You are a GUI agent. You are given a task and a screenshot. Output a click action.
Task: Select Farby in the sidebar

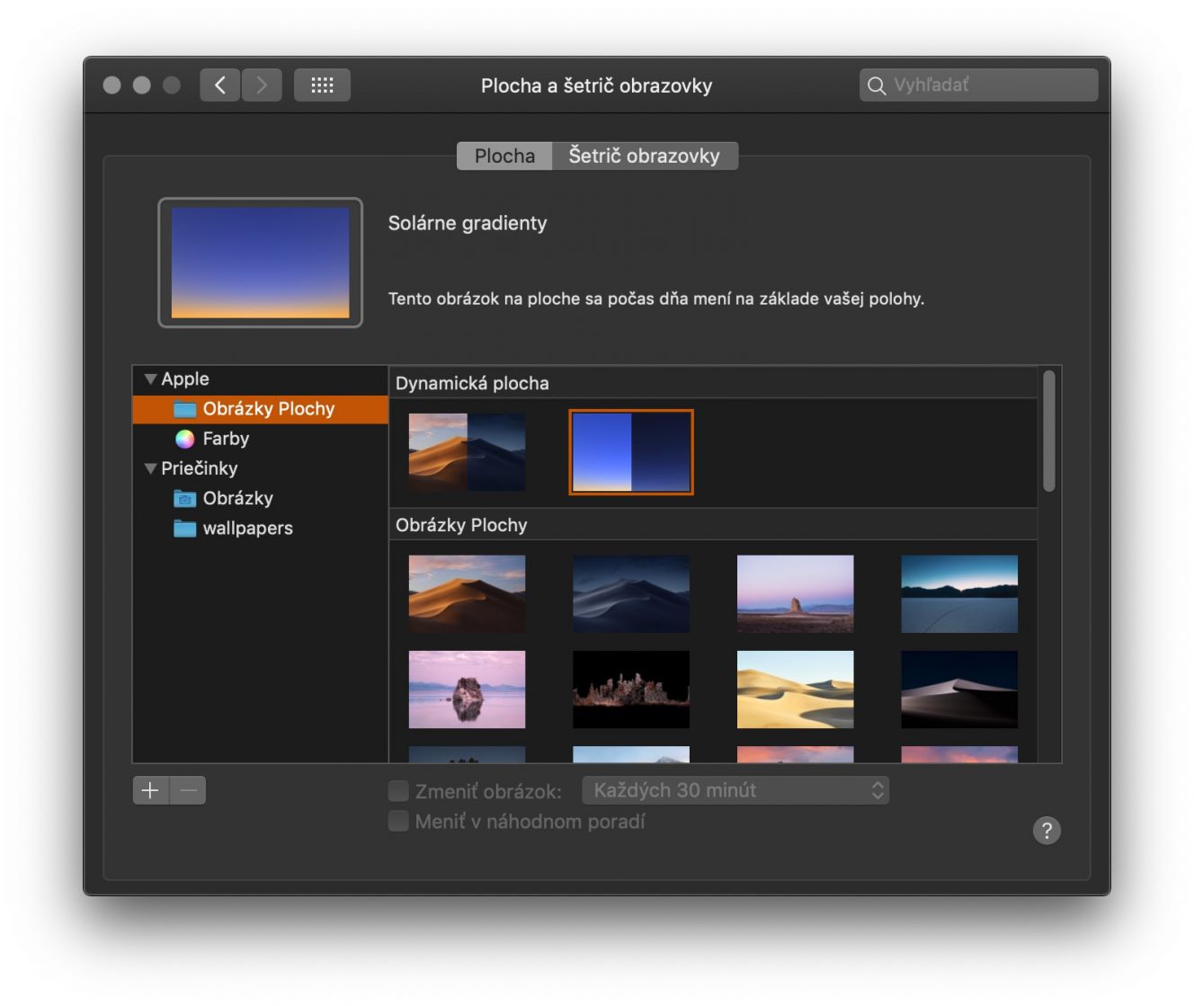tap(261, 439)
